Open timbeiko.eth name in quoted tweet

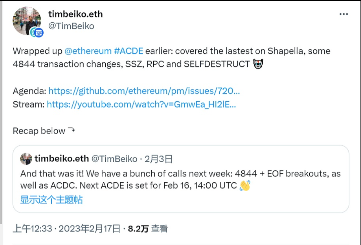(62, 159)
